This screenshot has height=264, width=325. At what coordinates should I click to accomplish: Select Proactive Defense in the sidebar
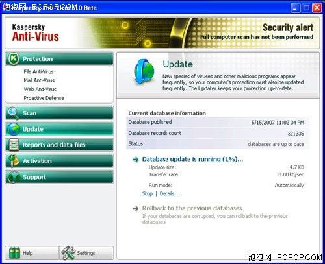[x=44, y=98]
